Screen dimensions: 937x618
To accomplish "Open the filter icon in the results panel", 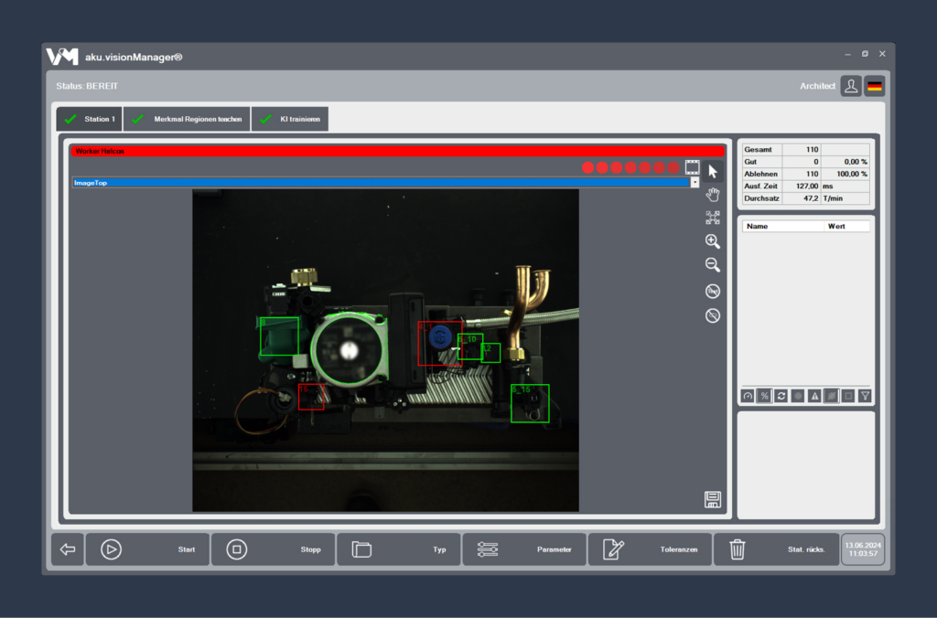I will click(866, 395).
